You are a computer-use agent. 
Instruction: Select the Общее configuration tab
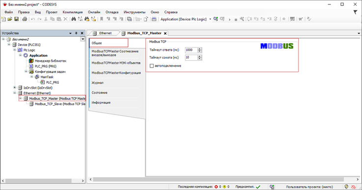coord(108,43)
